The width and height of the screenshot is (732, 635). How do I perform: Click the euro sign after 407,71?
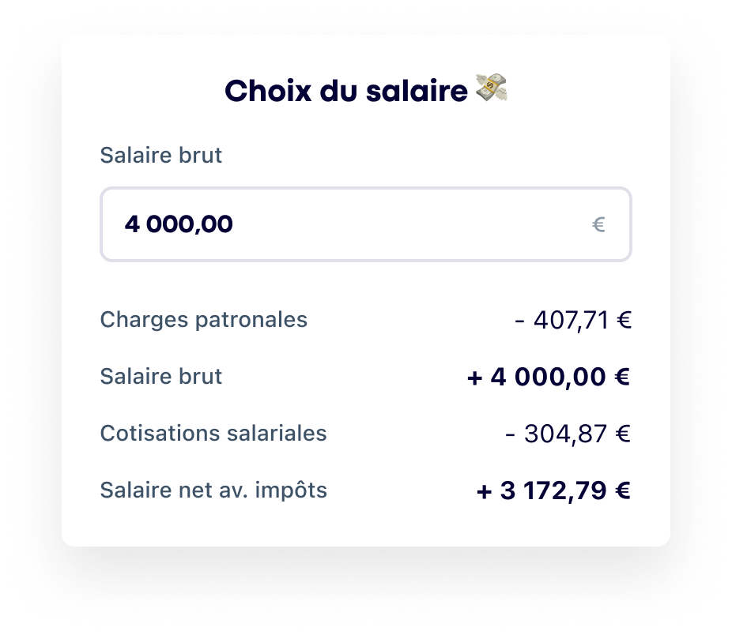coord(624,321)
